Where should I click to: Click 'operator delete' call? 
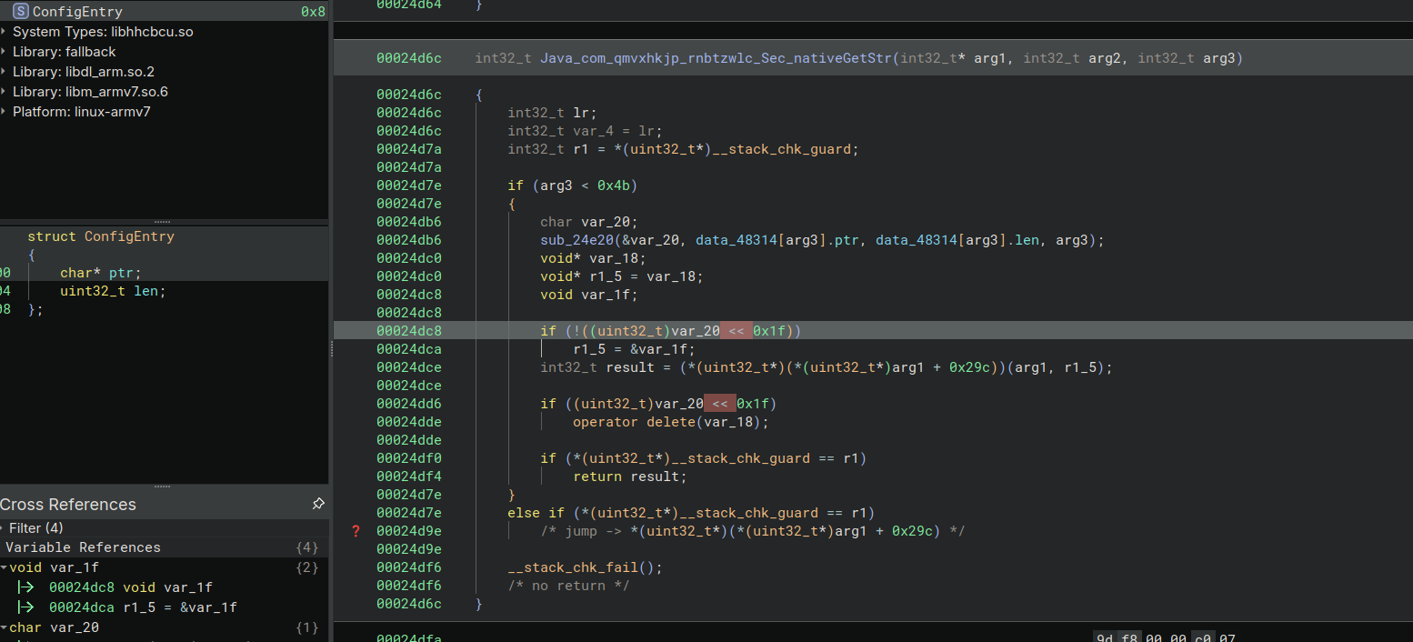634,422
